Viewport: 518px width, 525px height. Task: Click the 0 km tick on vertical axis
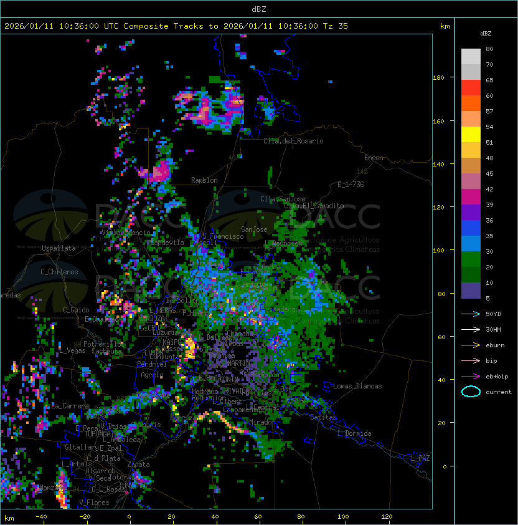445,467
